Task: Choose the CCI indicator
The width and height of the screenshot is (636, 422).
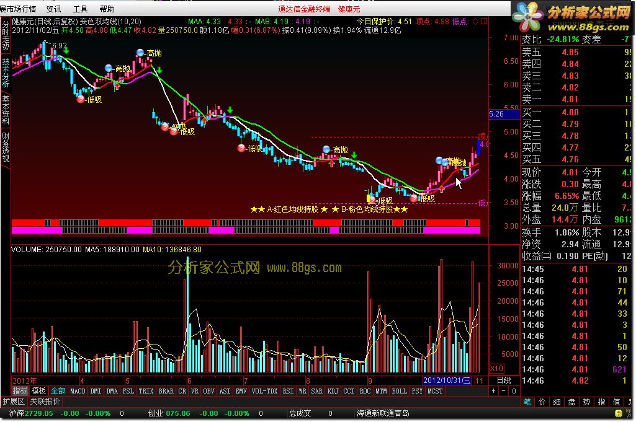Action: tap(349, 391)
